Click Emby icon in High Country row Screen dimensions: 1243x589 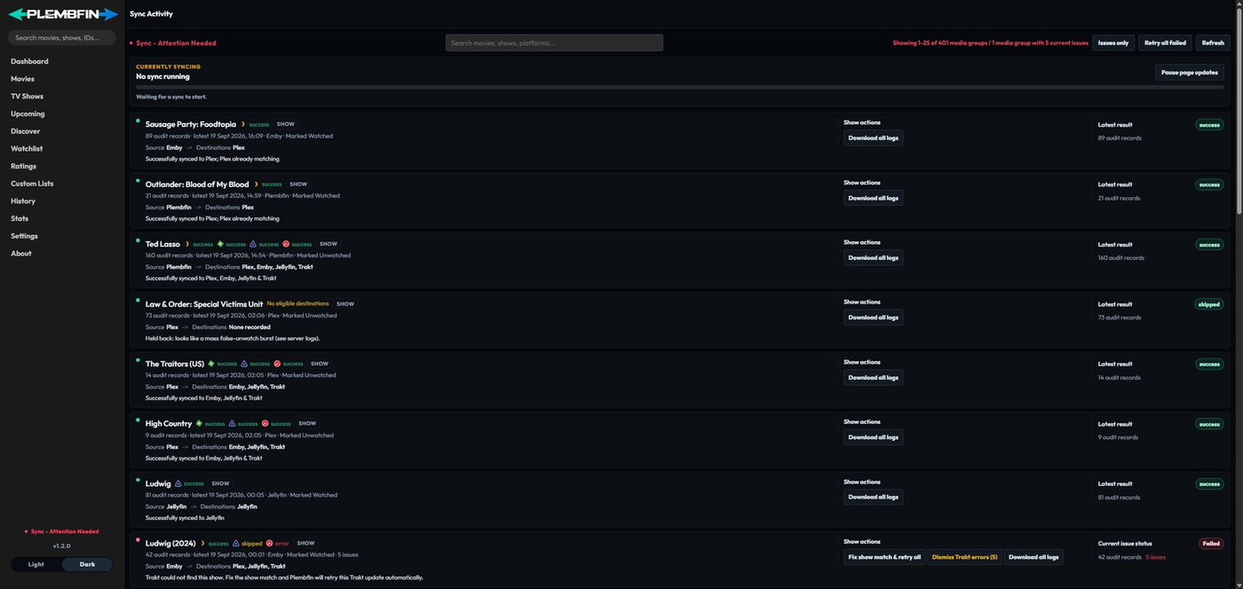pos(199,423)
